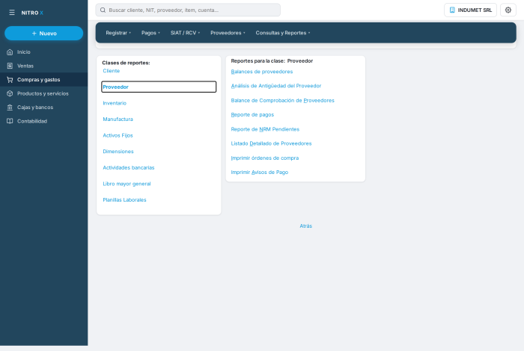The width and height of the screenshot is (524, 351).
Task: Click the Inicio home icon
Action: 10,52
